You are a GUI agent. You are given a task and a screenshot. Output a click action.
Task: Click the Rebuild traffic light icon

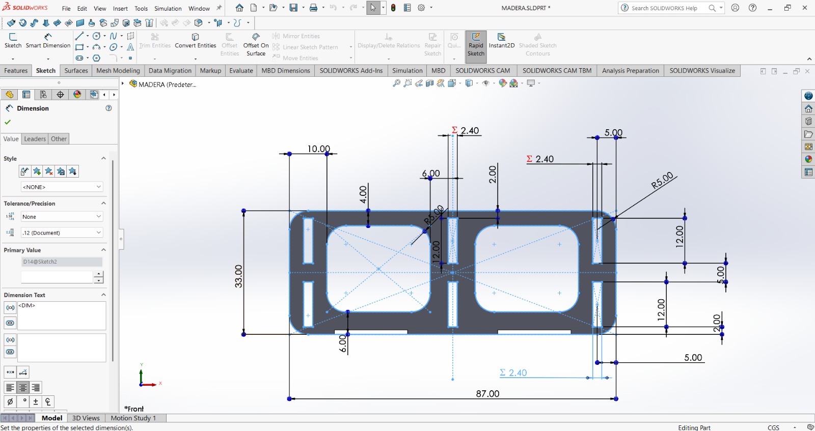click(393, 8)
